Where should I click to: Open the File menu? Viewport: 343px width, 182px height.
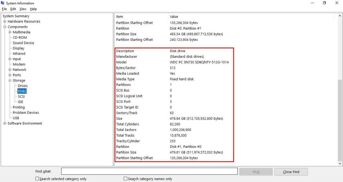coord(4,9)
